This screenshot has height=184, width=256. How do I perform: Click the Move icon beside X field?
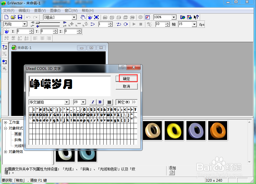[x=6, y=31]
